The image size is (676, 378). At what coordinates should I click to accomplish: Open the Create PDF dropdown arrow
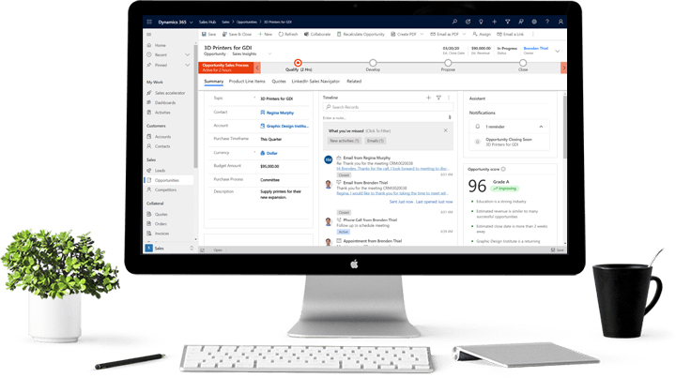(x=422, y=34)
